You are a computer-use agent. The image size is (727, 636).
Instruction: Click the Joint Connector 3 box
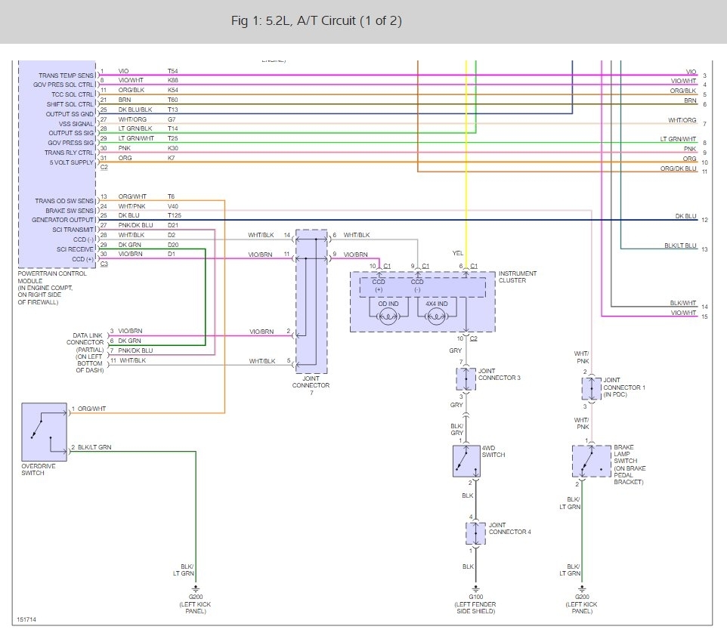[x=466, y=379]
